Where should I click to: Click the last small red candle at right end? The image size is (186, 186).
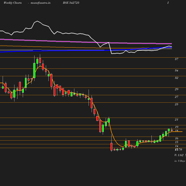(x=172, y=130)
